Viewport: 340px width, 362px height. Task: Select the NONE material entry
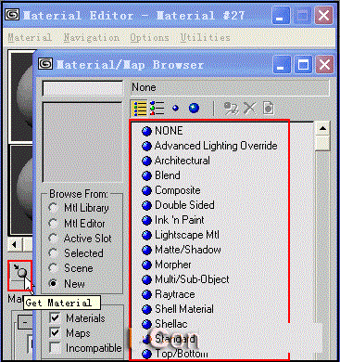tap(162, 131)
